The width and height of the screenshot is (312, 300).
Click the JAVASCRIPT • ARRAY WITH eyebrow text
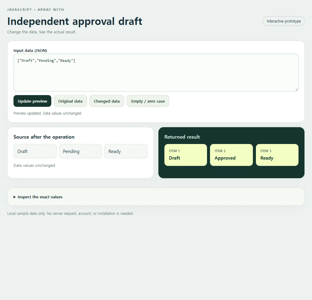[x=36, y=10]
